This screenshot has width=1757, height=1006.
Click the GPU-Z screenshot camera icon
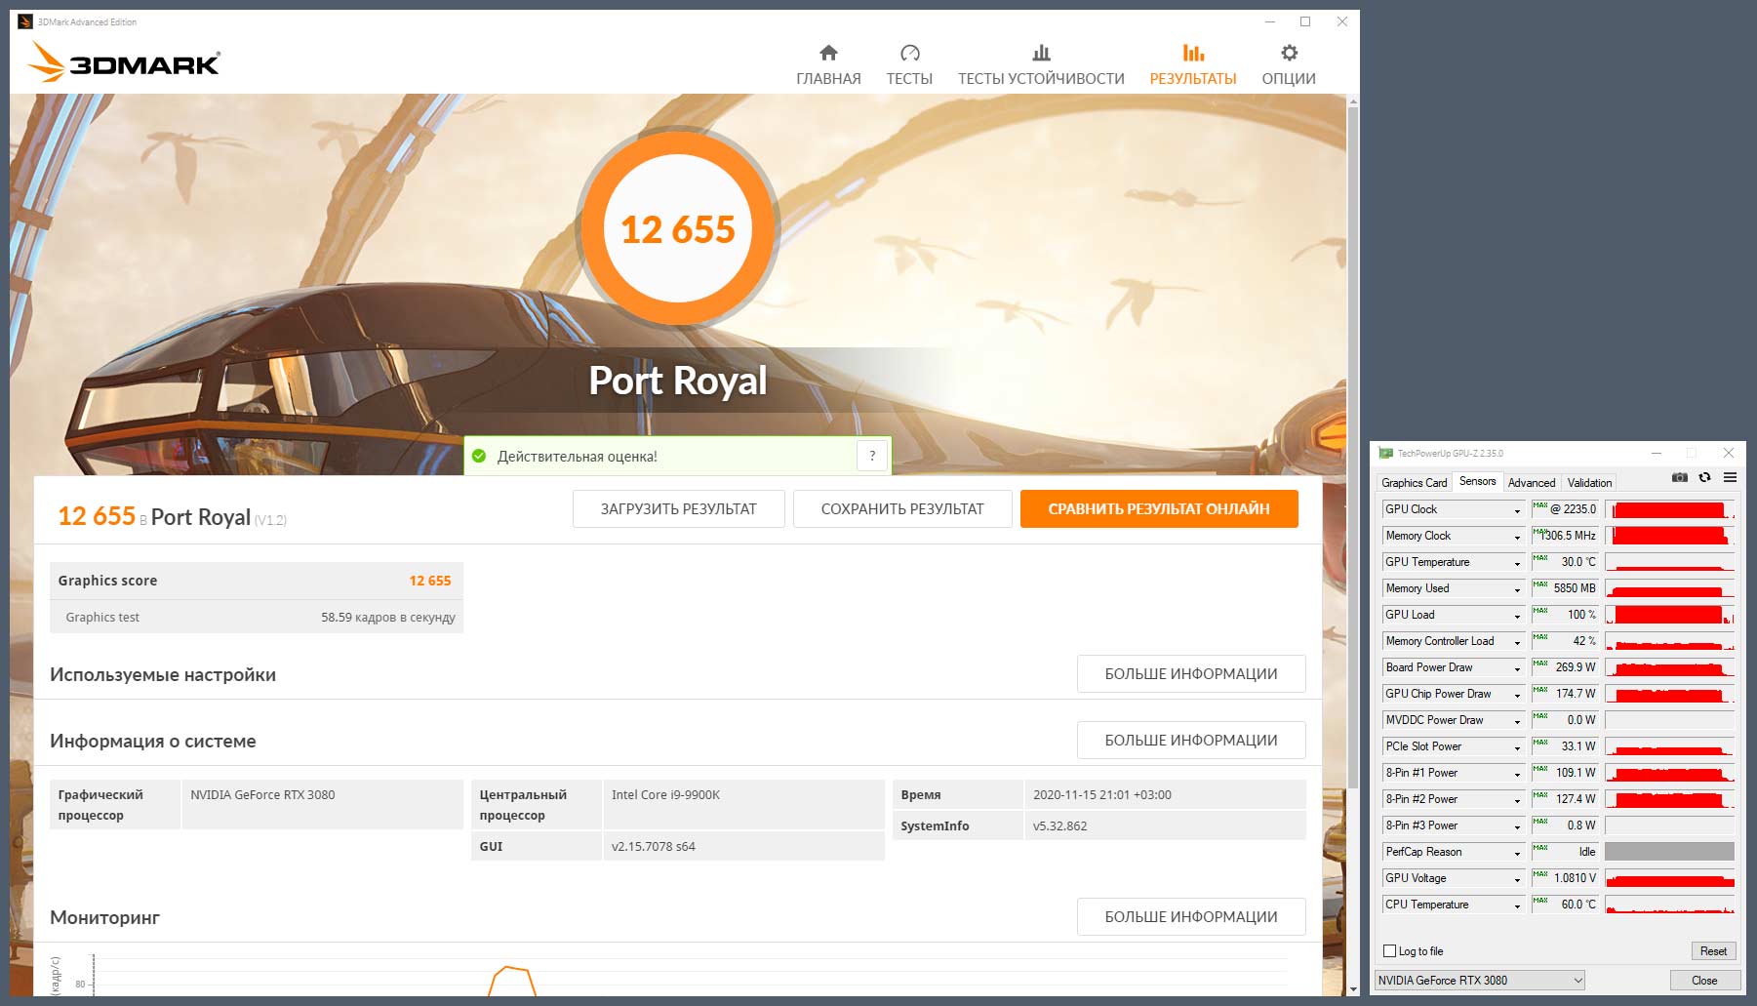[x=1679, y=477]
